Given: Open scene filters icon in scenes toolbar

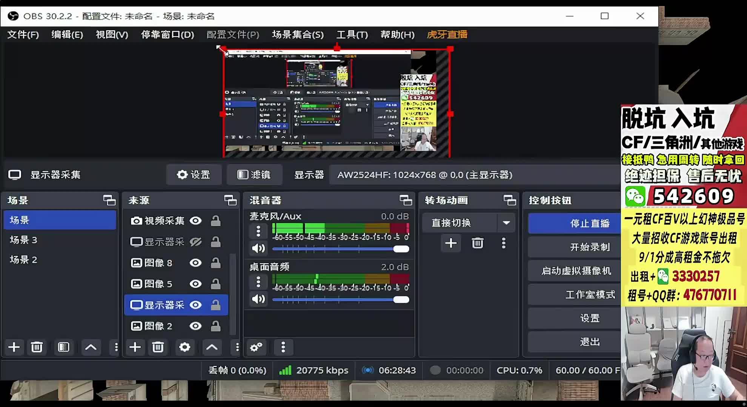Looking at the screenshot, I should [63, 347].
